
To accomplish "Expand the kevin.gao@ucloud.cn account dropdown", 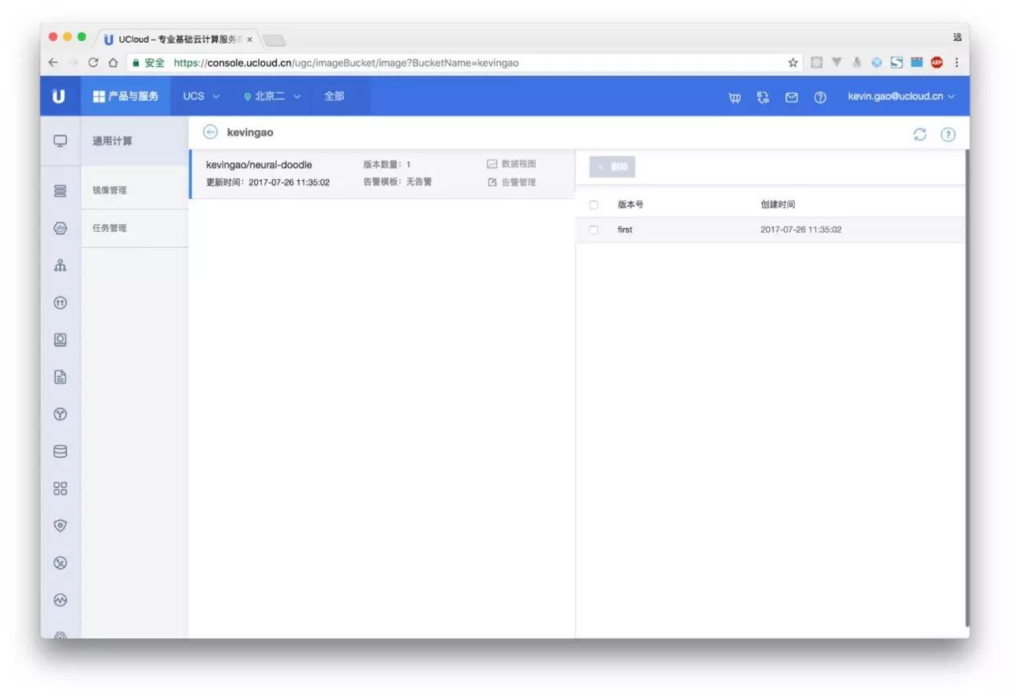I will 901,96.
